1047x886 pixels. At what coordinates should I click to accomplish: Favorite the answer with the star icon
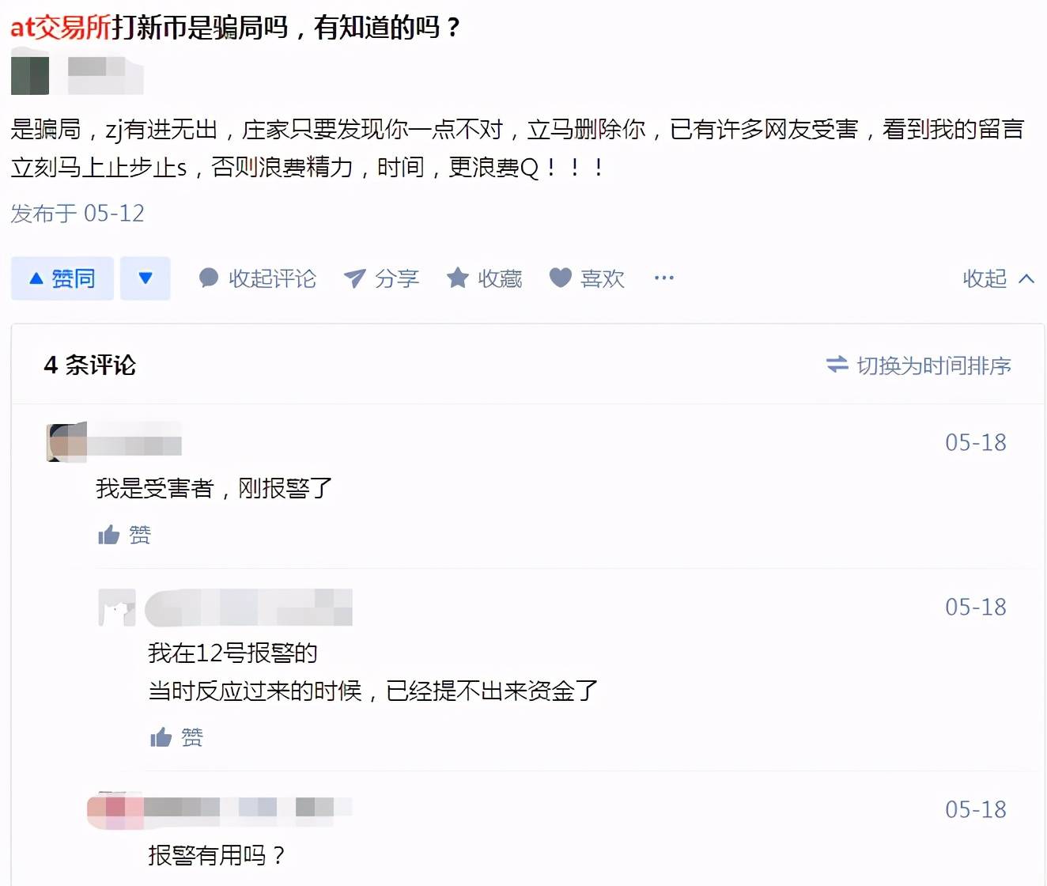[457, 278]
